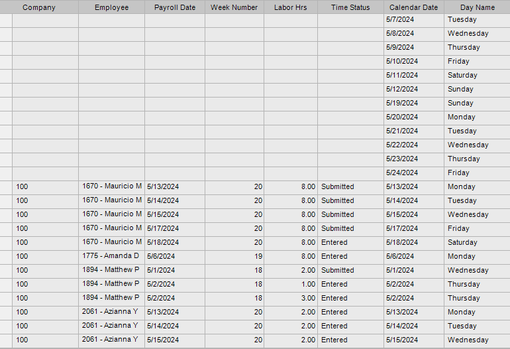Select Mauricio M employee cell for payroll 5/13/2024
510x349 pixels.
coord(111,186)
